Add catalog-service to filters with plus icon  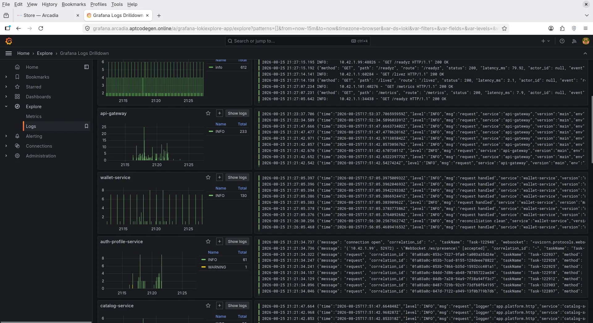click(x=219, y=306)
